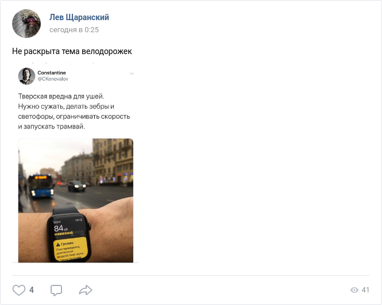Click the post text about велодорожек
Screen dimensions: 382x305
72,51
